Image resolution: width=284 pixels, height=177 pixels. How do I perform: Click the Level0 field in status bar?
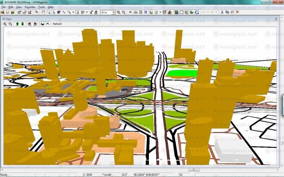[108, 175]
